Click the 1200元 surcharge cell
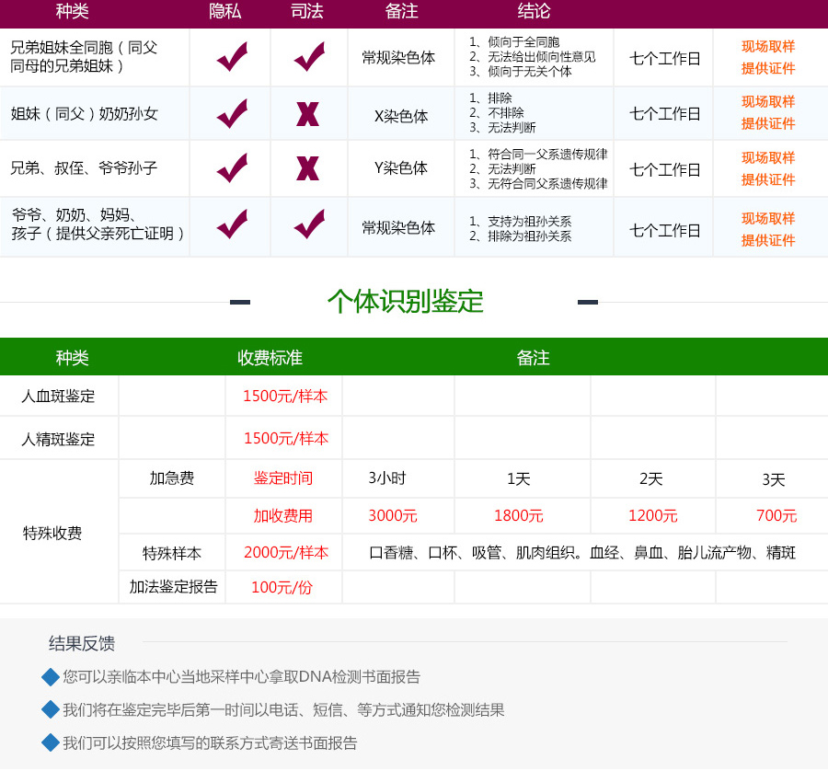Image resolution: width=828 pixels, height=771 pixels. (x=652, y=515)
